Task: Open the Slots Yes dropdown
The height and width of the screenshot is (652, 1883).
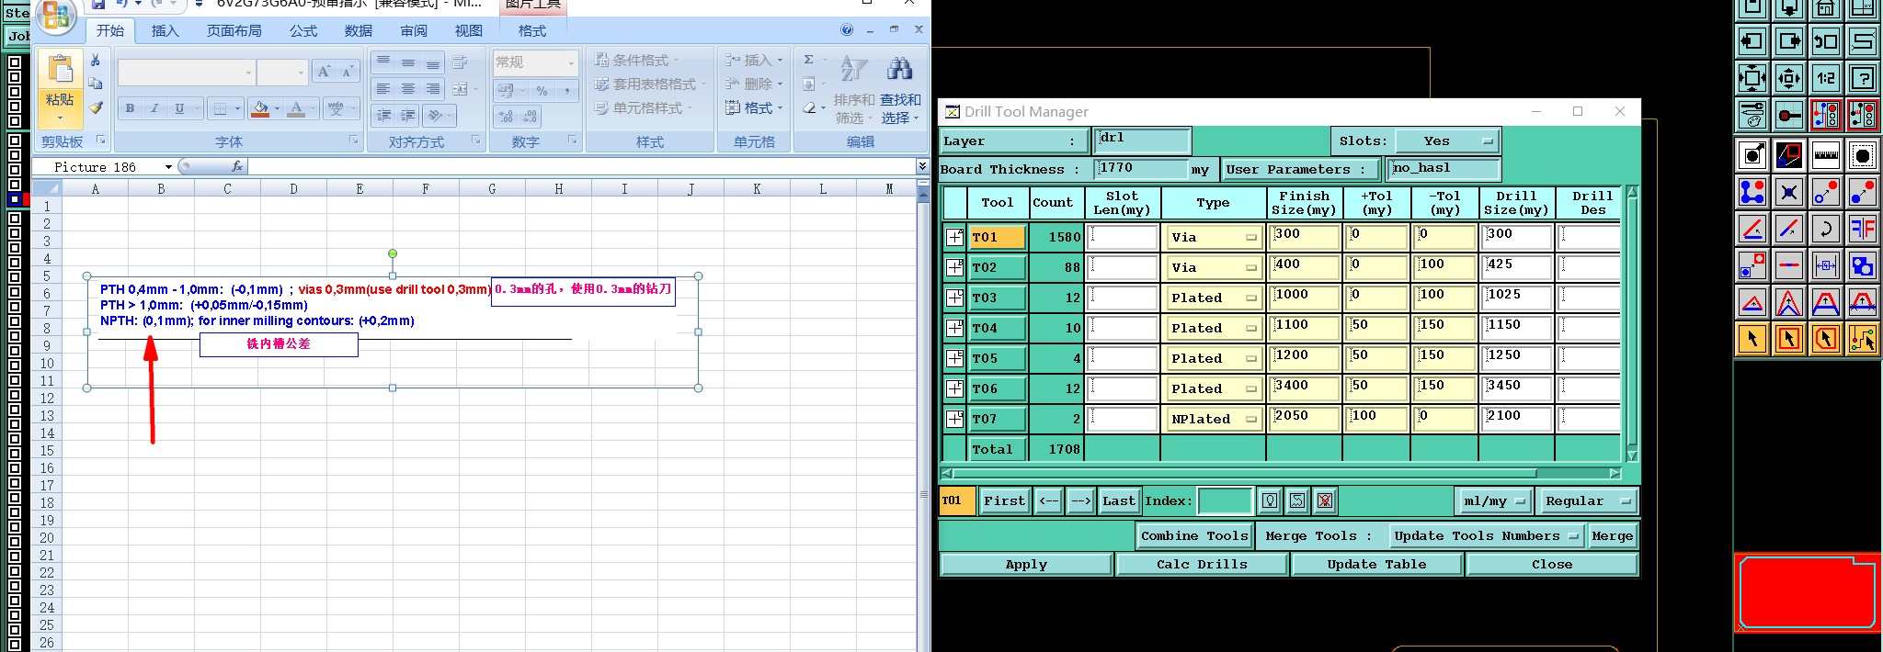Action: (1447, 141)
